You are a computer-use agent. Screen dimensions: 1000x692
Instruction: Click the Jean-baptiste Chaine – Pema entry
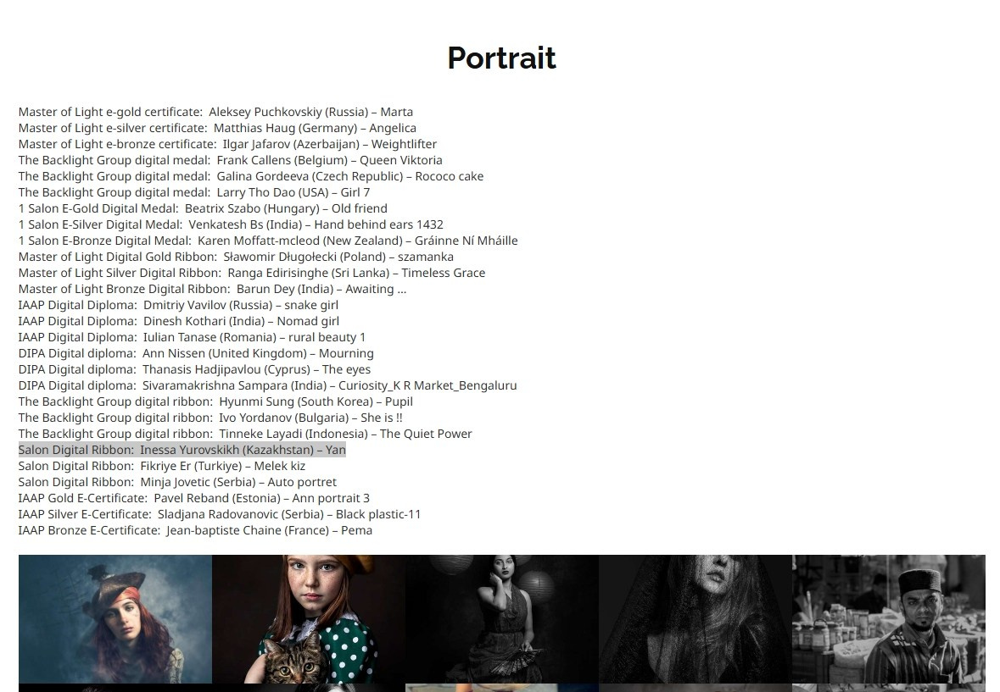(x=195, y=530)
